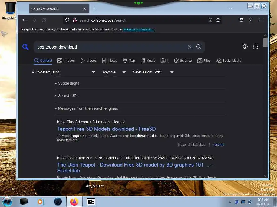Screen dimensions: 277x207
Task: Click the page vertical scrollbar thumb
Action: pyautogui.click(x=265, y=42)
